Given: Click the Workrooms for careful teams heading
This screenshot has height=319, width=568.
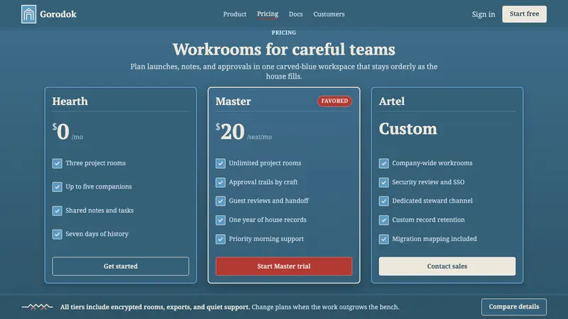Looking at the screenshot, I should click(284, 49).
